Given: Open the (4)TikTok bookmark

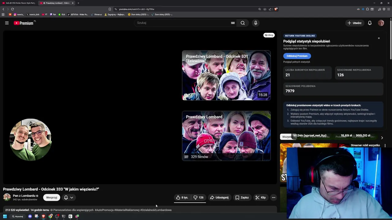Looking at the screenshot, I should (78, 14).
